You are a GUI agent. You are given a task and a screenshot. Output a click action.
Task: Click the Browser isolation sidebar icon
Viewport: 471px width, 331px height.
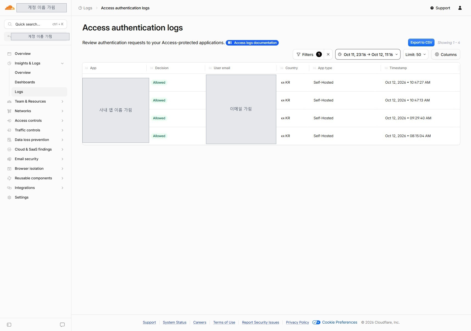click(x=9, y=169)
